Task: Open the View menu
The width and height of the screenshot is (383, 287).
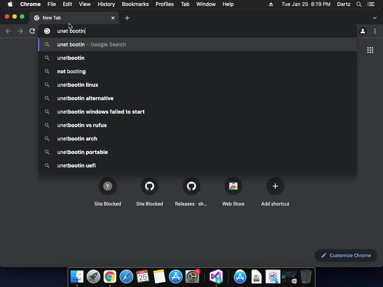Action: click(85, 4)
